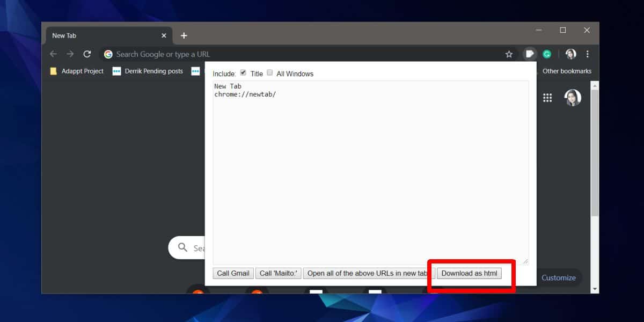Click the Google logo in the address bar
Image resolution: width=644 pixels, height=322 pixels.
click(x=108, y=54)
